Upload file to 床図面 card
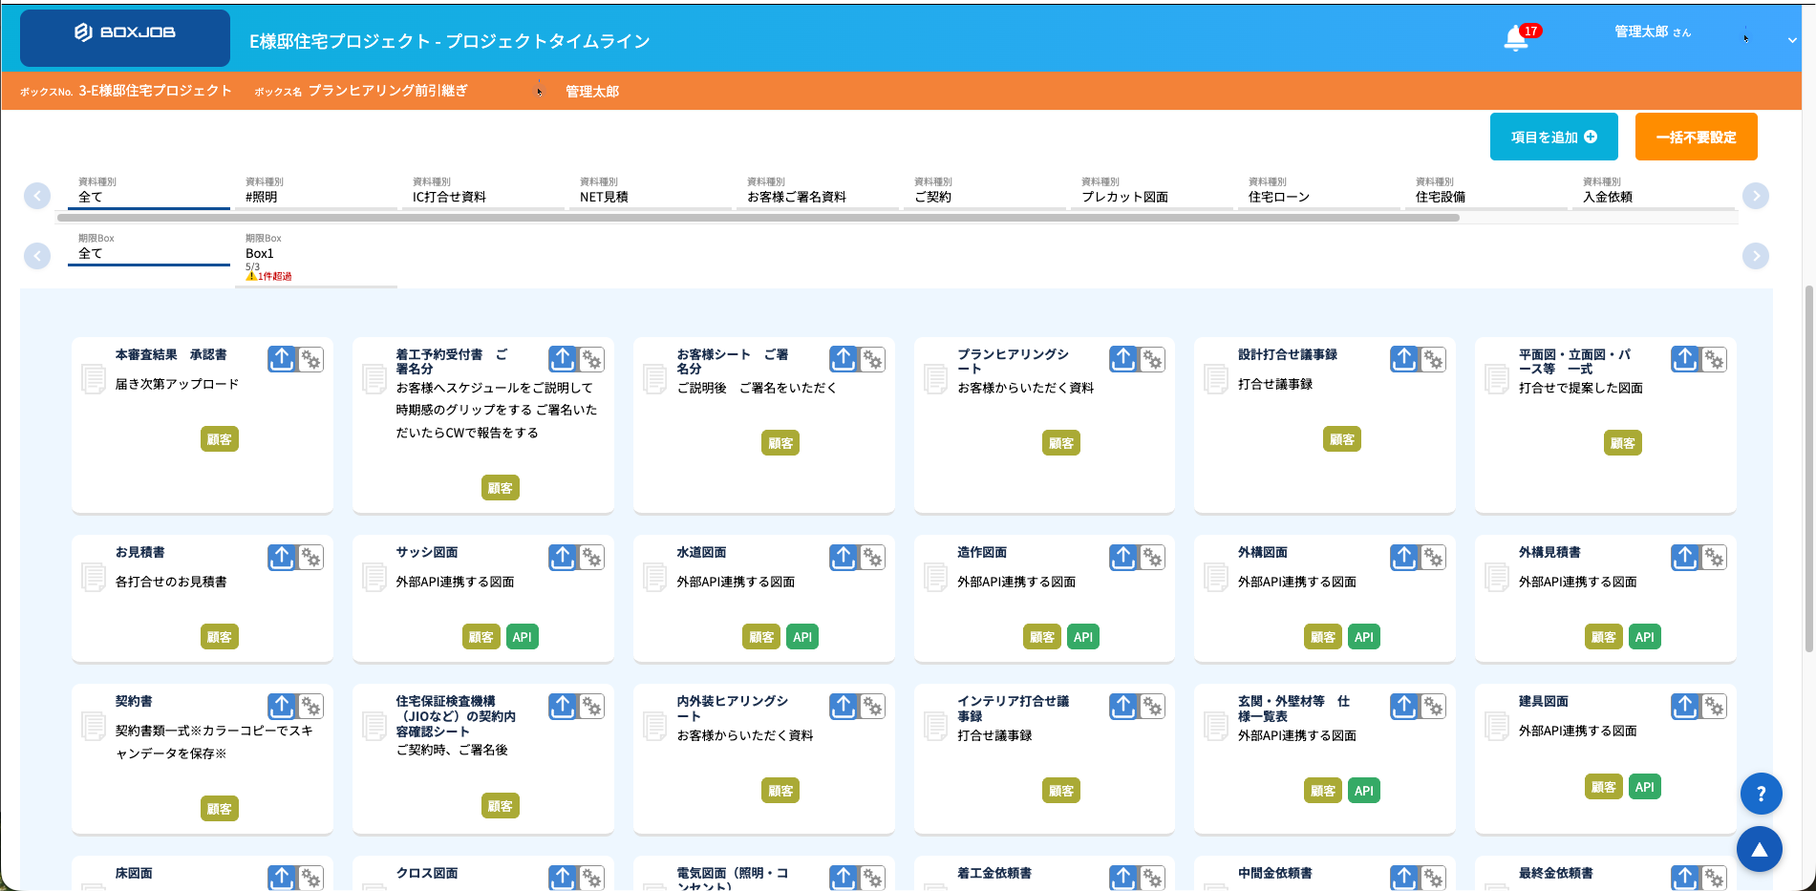Image resolution: width=1816 pixels, height=891 pixels. (282, 878)
